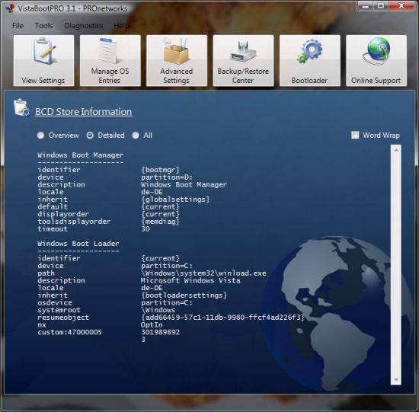The width and height of the screenshot is (419, 412).
Task: Click the "Windows Boot Loader" section heading
Action: point(78,244)
